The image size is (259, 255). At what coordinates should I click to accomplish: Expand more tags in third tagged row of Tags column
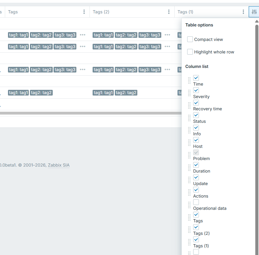coord(83,70)
